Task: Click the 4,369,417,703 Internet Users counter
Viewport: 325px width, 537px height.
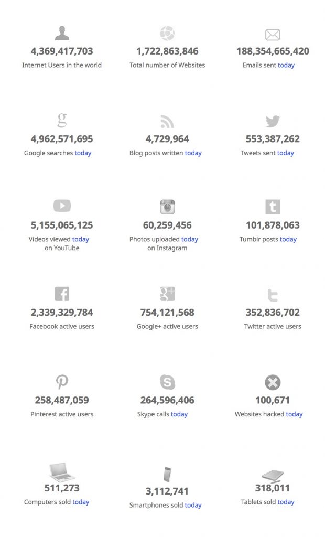Action: click(x=62, y=51)
